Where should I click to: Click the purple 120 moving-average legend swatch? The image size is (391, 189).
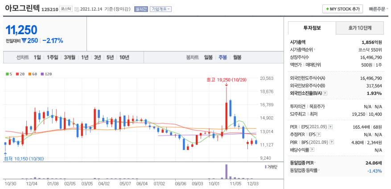pos(42,74)
